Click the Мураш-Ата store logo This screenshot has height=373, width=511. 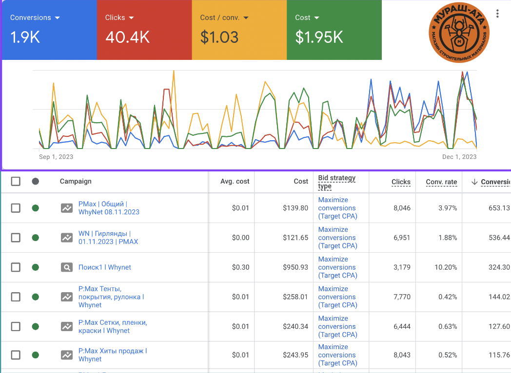(x=459, y=34)
